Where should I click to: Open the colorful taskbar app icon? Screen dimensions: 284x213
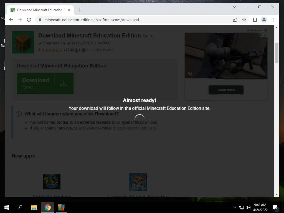pyautogui.click(x=61, y=207)
